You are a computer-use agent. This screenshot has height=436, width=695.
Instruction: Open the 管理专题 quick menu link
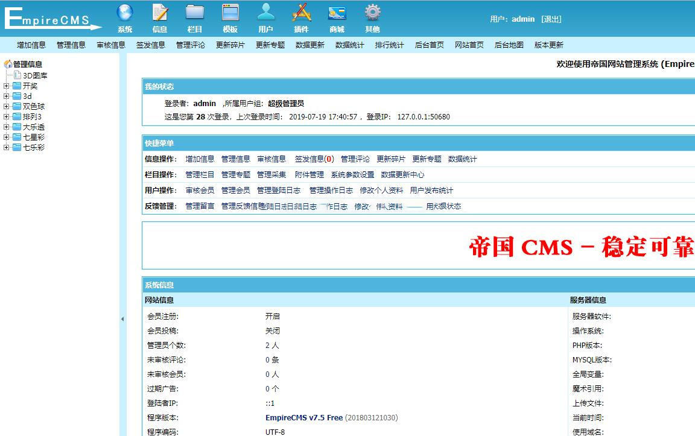pos(236,174)
